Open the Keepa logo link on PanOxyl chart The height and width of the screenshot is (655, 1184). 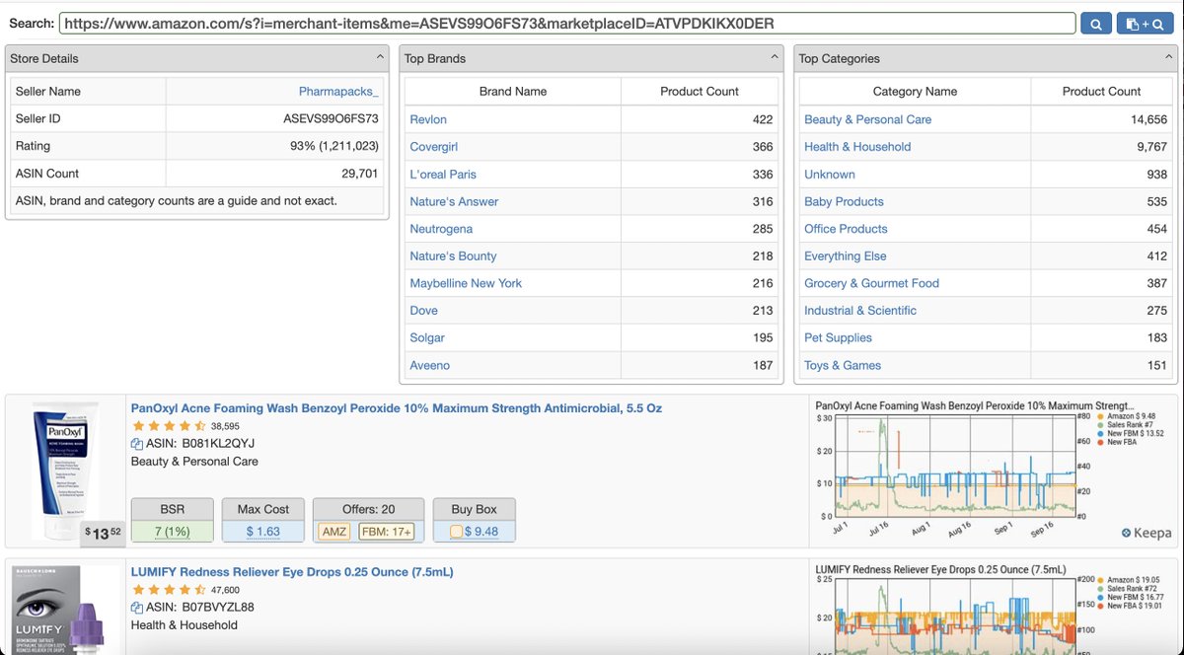(1147, 534)
